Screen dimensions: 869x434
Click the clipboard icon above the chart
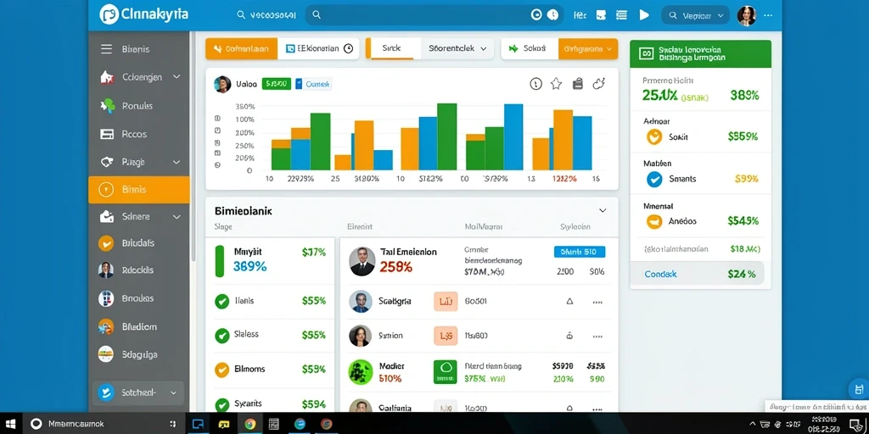(x=577, y=84)
